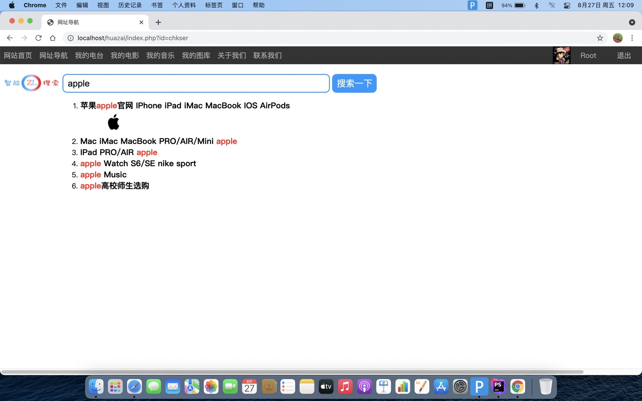Viewport: 642px width, 401px height.
Task: Open result apple Watch S6/SE nike sport
Action: click(138, 163)
